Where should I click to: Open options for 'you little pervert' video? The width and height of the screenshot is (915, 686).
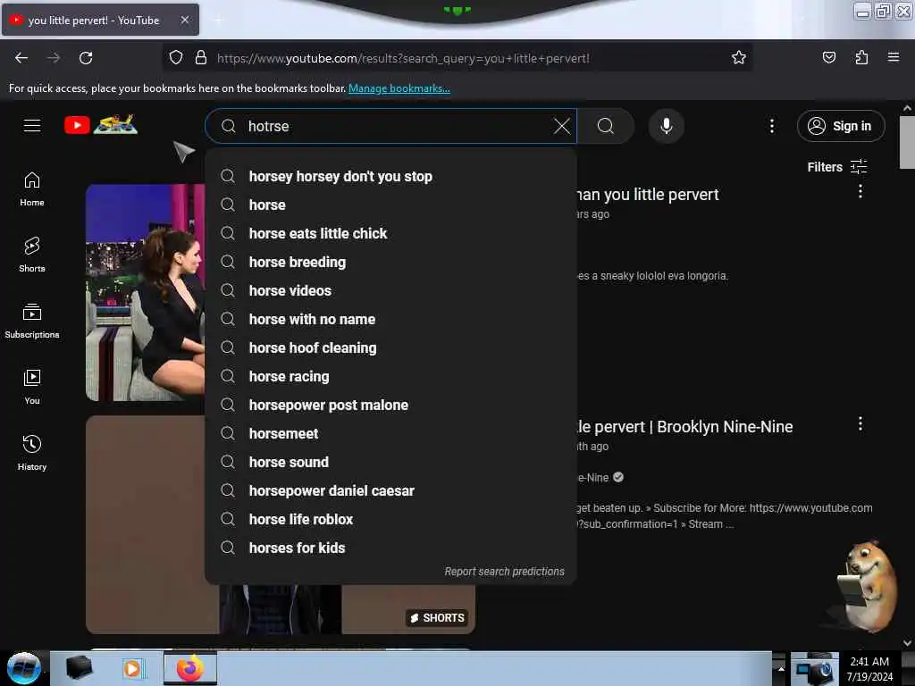point(860,191)
